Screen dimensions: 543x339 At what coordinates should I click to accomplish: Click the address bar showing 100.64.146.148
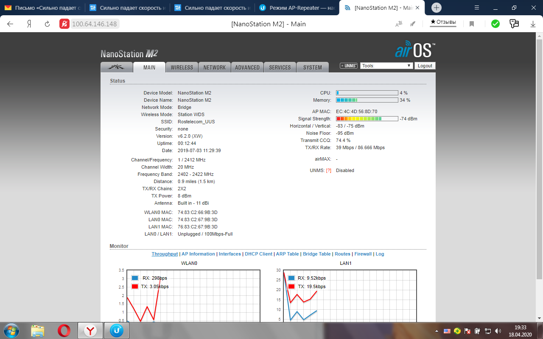coord(94,24)
